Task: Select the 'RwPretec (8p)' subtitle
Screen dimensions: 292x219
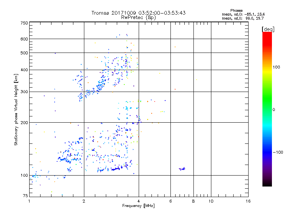Action: tap(138, 18)
